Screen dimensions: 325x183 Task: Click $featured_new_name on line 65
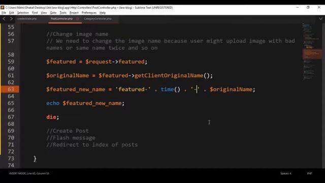(92, 103)
